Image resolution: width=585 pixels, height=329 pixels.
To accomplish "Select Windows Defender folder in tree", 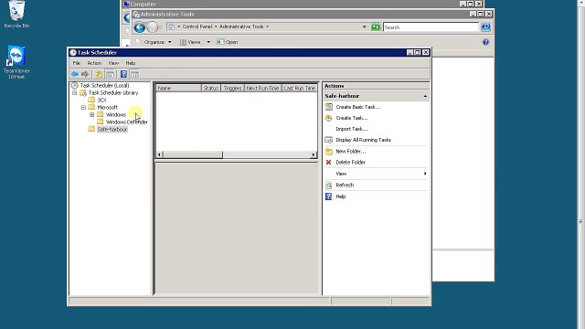I will pyautogui.click(x=127, y=122).
